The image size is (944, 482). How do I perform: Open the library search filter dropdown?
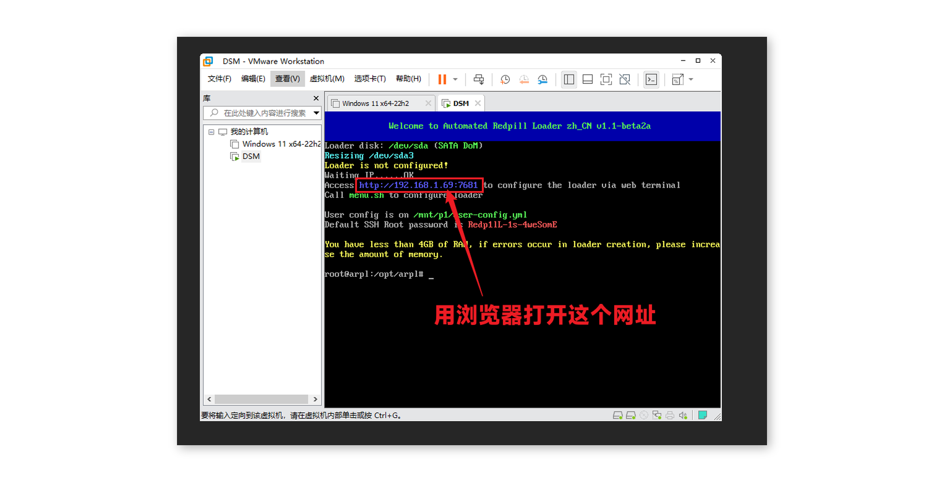(x=317, y=113)
